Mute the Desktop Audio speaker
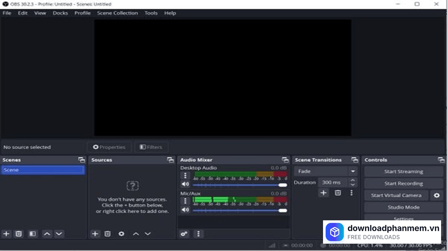 (x=185, y=184)
